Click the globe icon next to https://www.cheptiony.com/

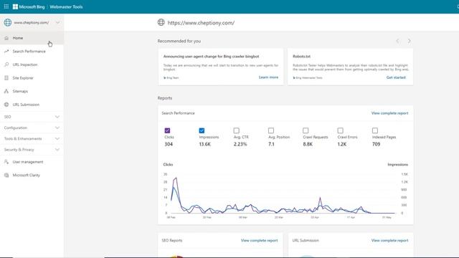pos(161,22)
